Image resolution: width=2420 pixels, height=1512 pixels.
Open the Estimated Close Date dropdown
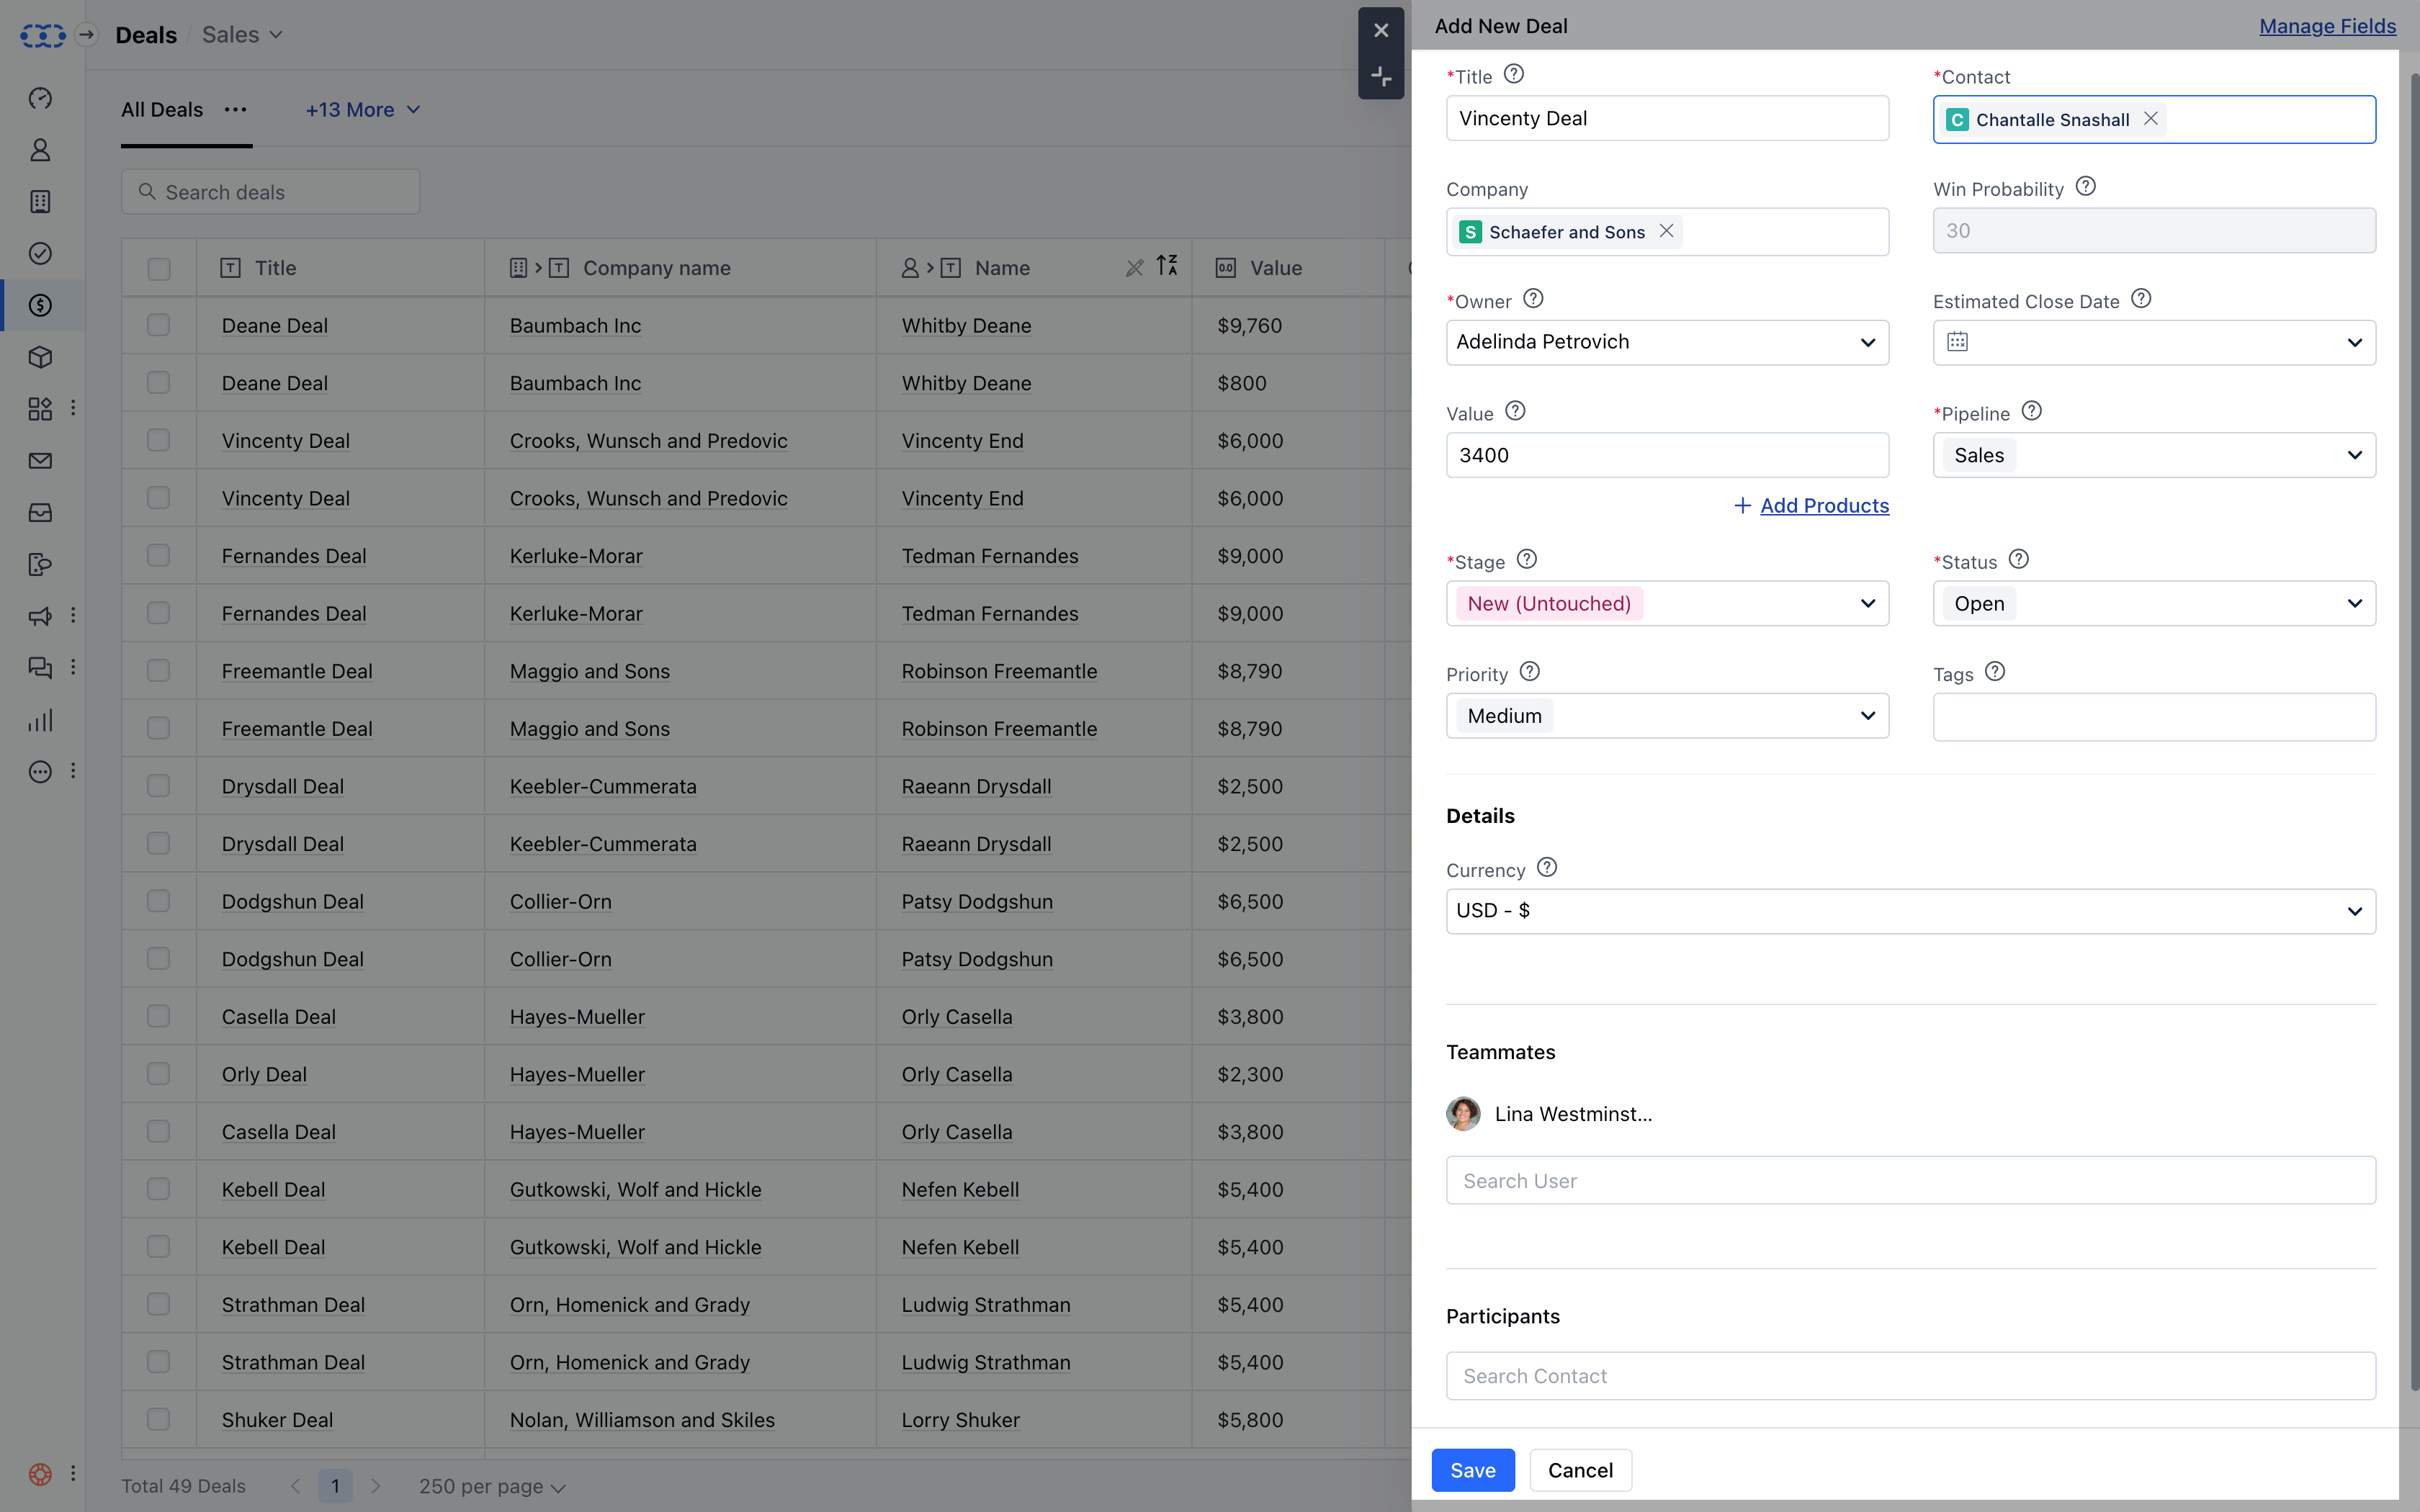[x=2154, y=342]
